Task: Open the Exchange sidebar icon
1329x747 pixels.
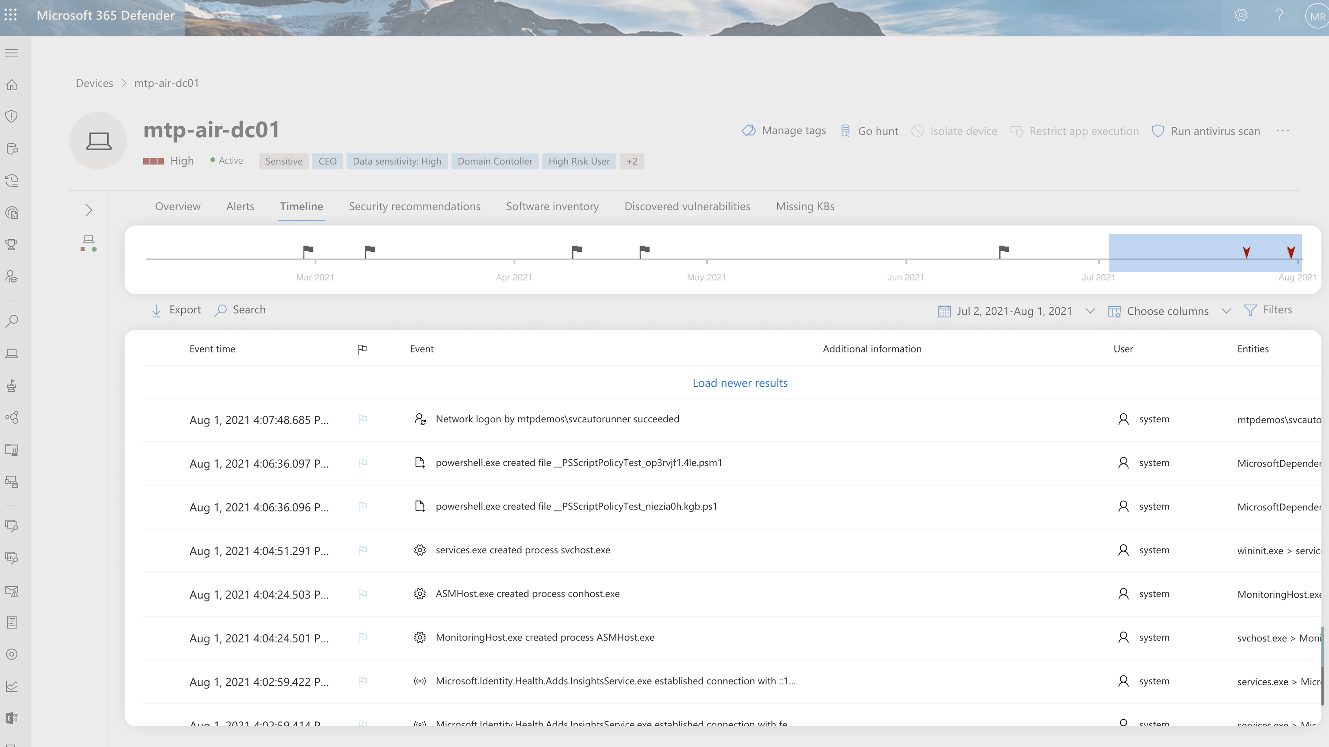Action: 11,718
